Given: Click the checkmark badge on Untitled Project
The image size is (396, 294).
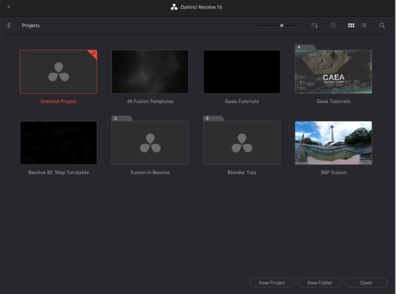Looking at the screenshot, I should click(93, 54).
